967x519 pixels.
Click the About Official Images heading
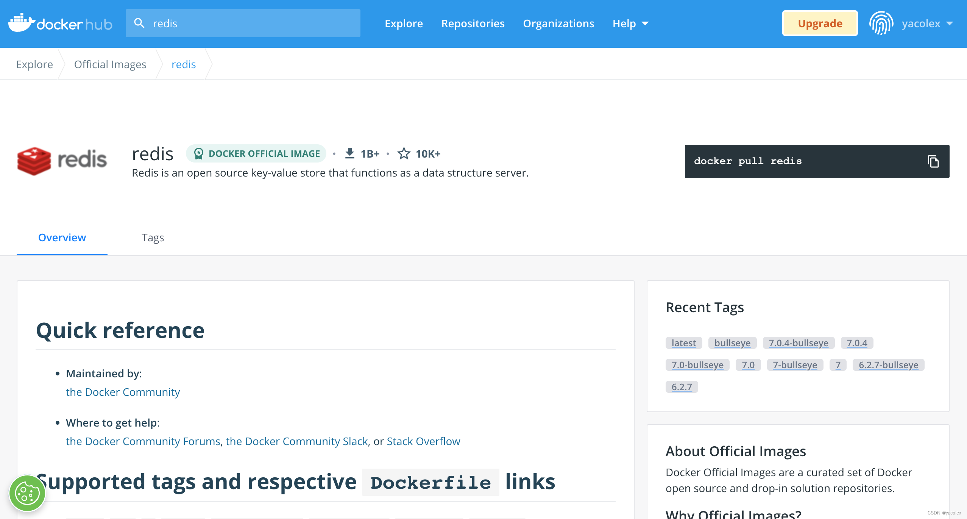736,451
